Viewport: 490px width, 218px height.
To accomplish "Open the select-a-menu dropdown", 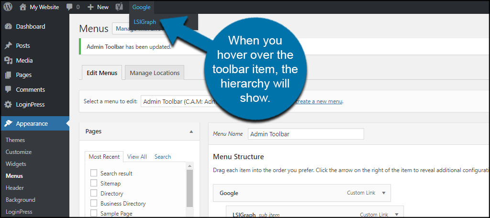I will tap(180, 101).
